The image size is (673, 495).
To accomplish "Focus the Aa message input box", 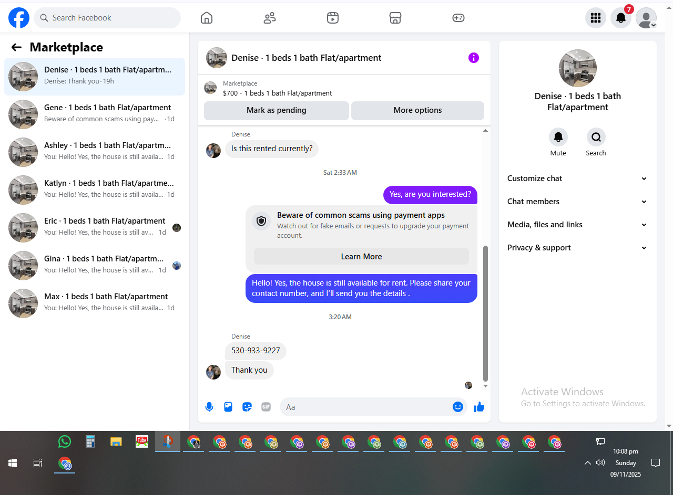I will coord(366,407).
